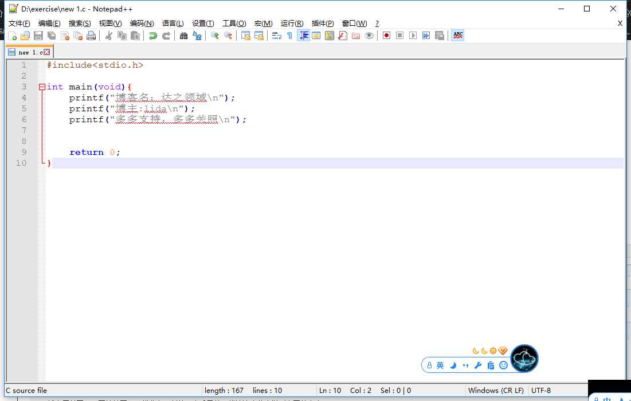The image size is (631, 401).
Task: Start macro recording with red record icon
Action: pyautogui.click(x=387, y=36)
